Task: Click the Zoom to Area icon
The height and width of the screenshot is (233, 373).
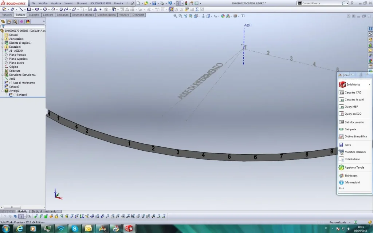Action: [x=180, y=16]
